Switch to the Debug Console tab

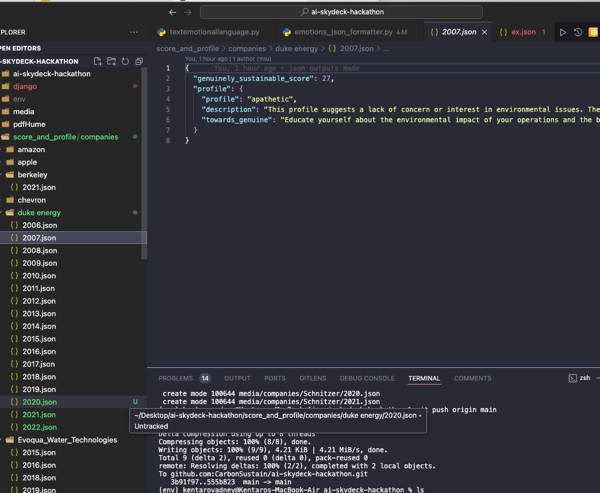367,378
